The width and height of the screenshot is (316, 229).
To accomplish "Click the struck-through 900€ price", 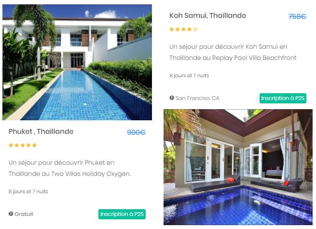I will pos(136,132).
